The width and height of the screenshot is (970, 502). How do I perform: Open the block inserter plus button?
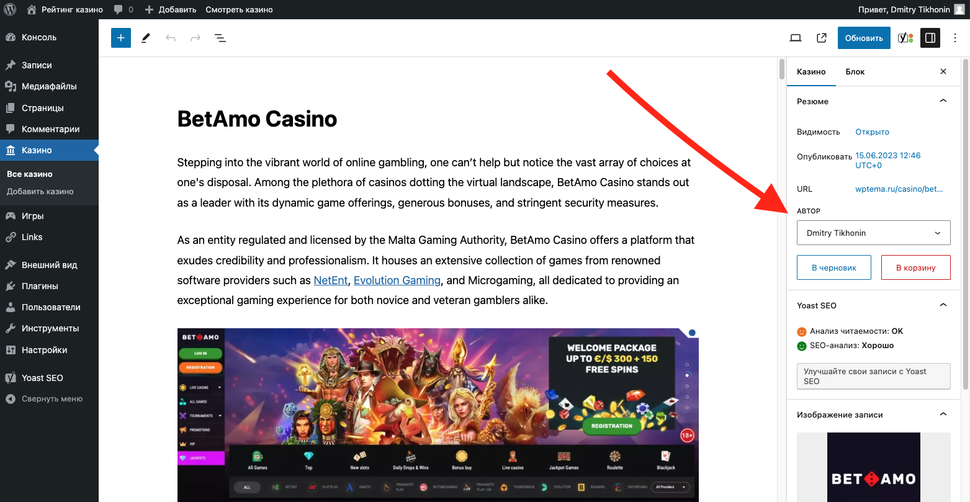pos(121,38)
